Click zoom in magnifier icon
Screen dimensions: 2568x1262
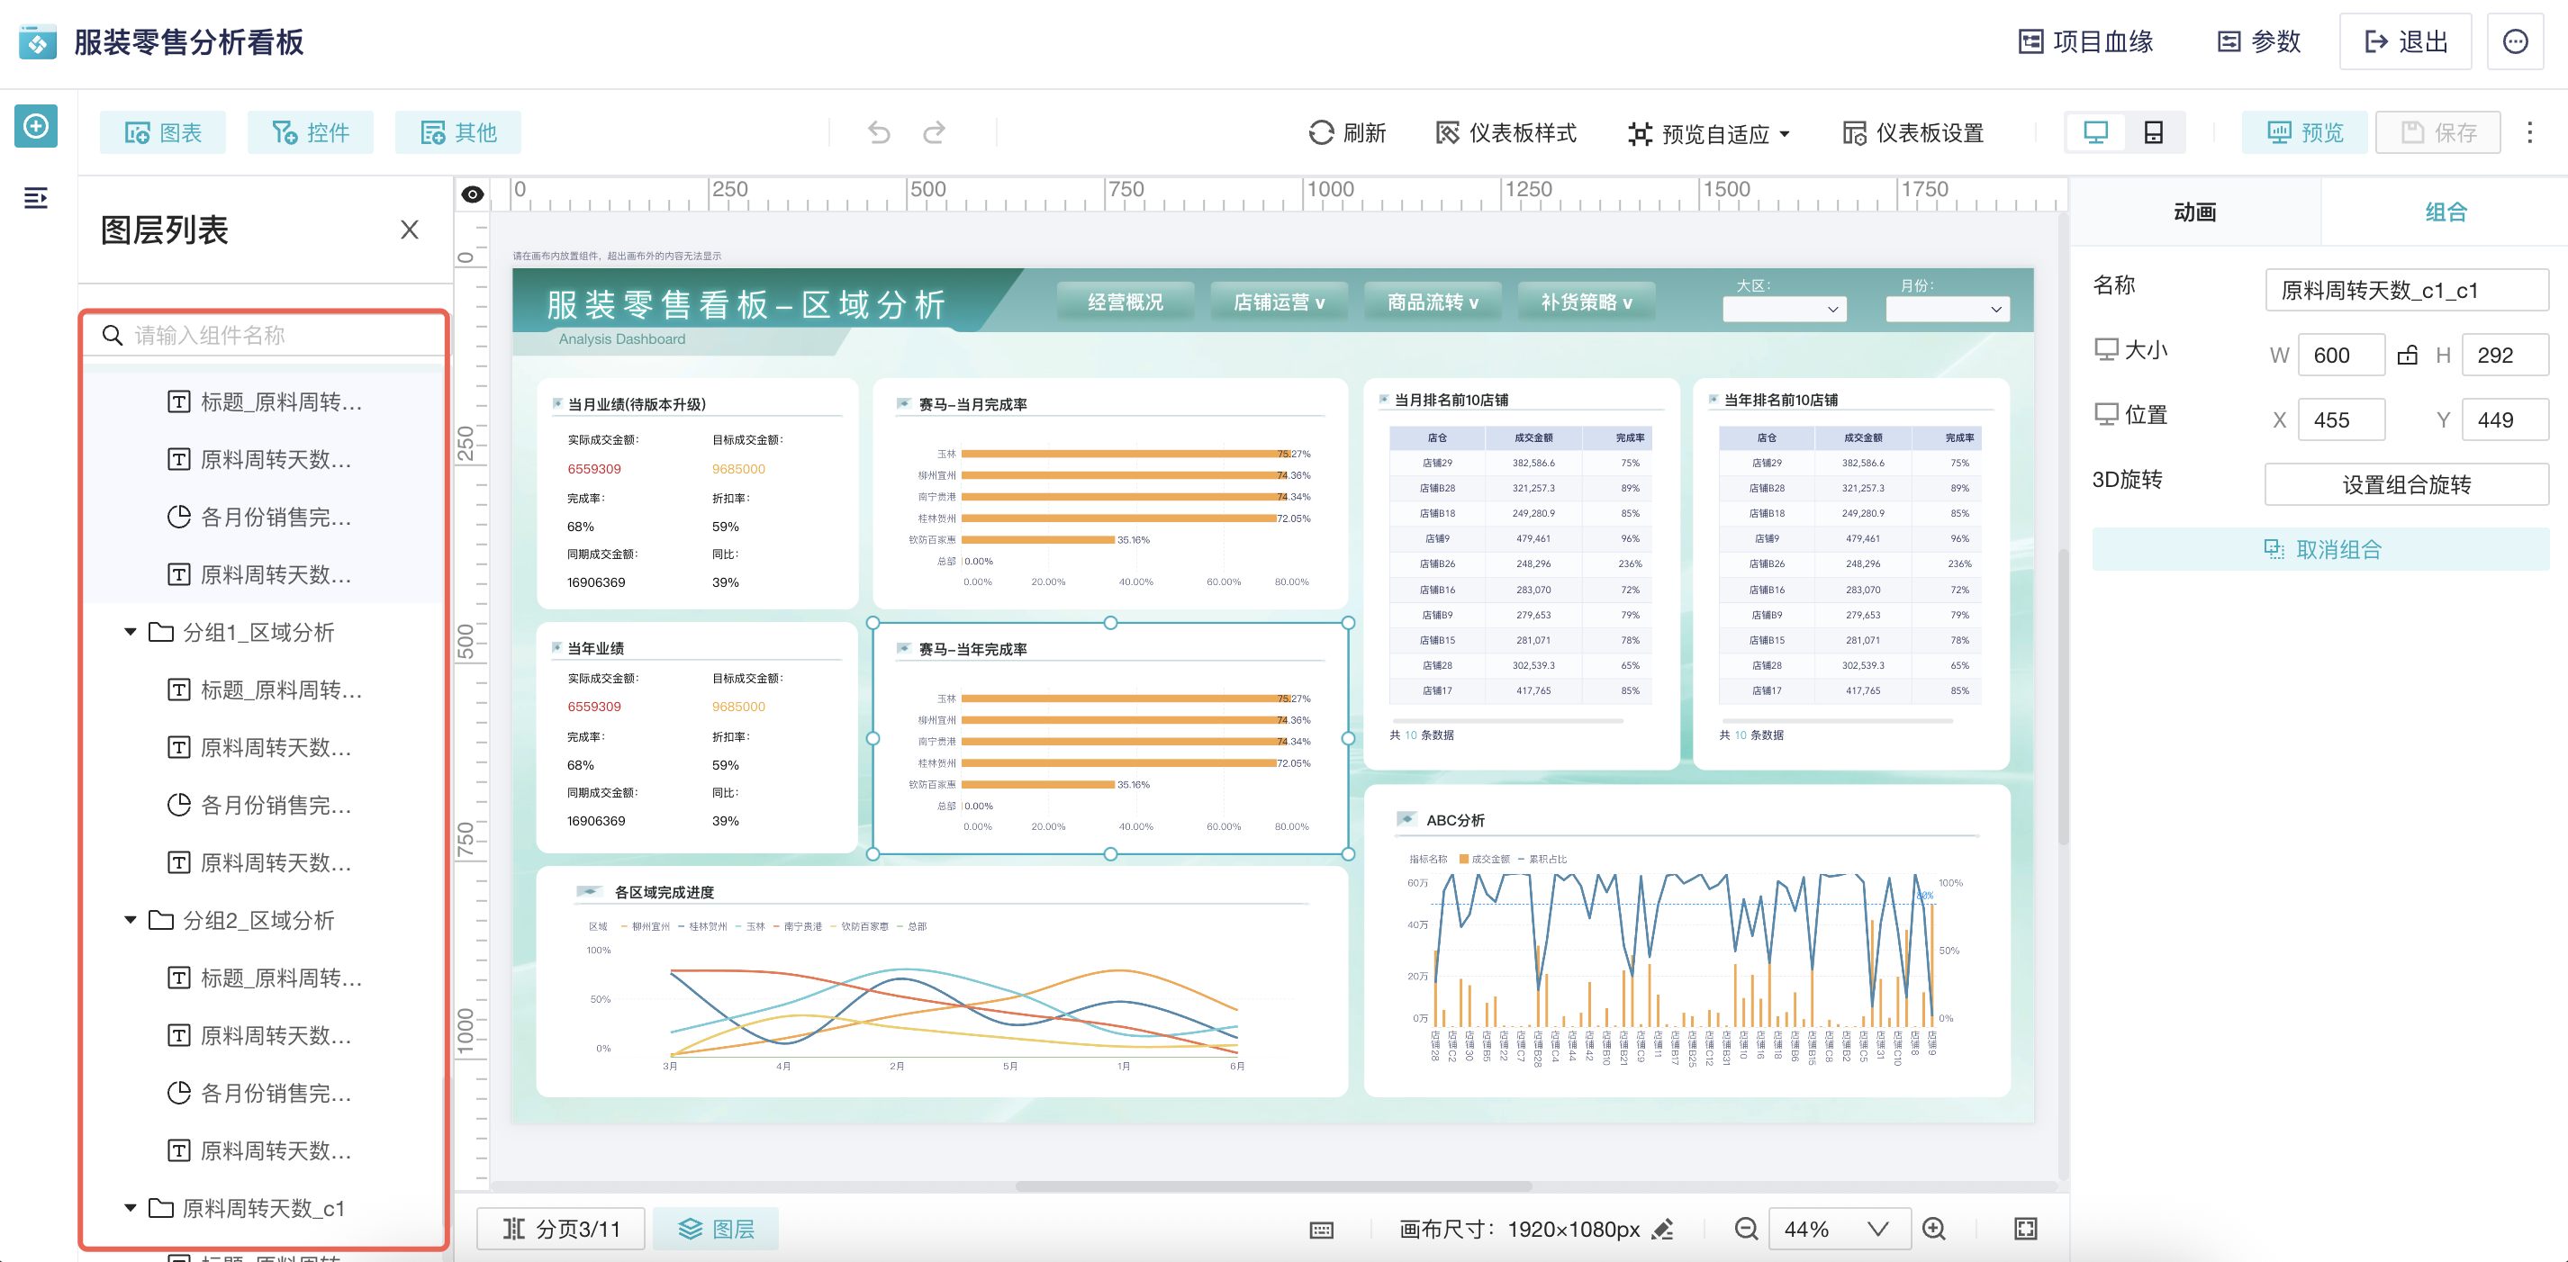(x=1934, y=1228)
